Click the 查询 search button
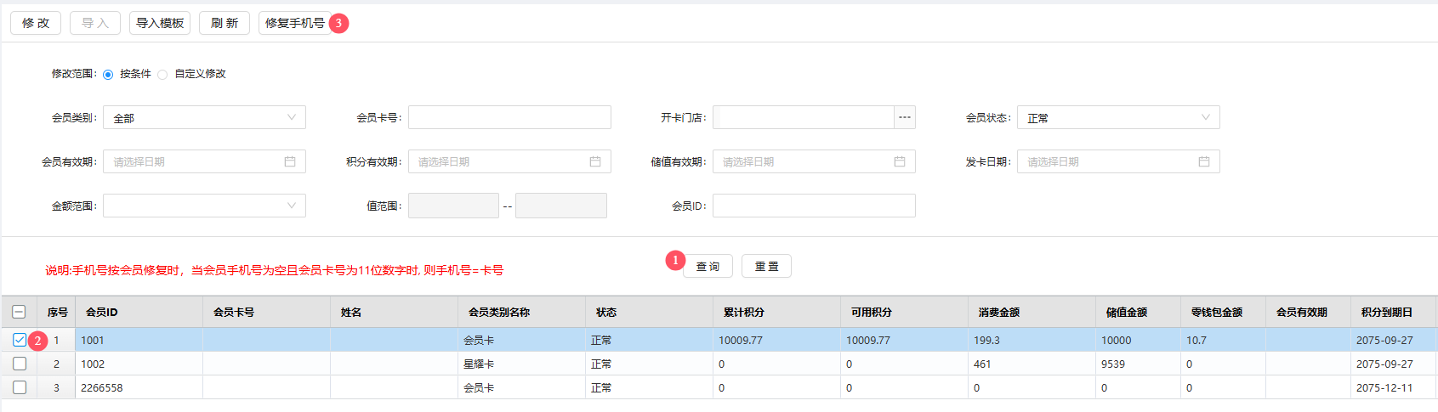The width and height of the screenshot is (1438, 412). (708, 266)
